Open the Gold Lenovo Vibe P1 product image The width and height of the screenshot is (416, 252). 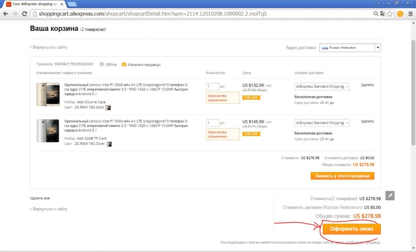[x=48, y=94]
